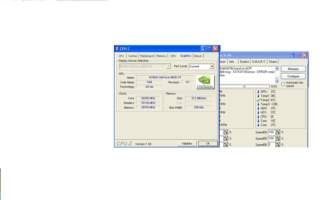The height and width of the screenshot is (200, 333).
Task: Click the green checkmark beside Temp2
Action: pyautogui.click(x=258, y=100)
